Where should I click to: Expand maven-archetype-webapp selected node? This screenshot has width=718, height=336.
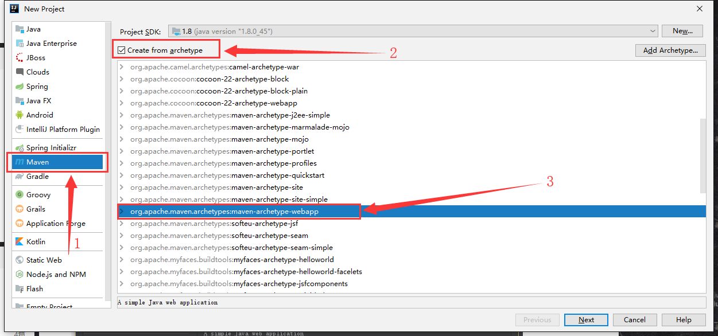[121, 212]
